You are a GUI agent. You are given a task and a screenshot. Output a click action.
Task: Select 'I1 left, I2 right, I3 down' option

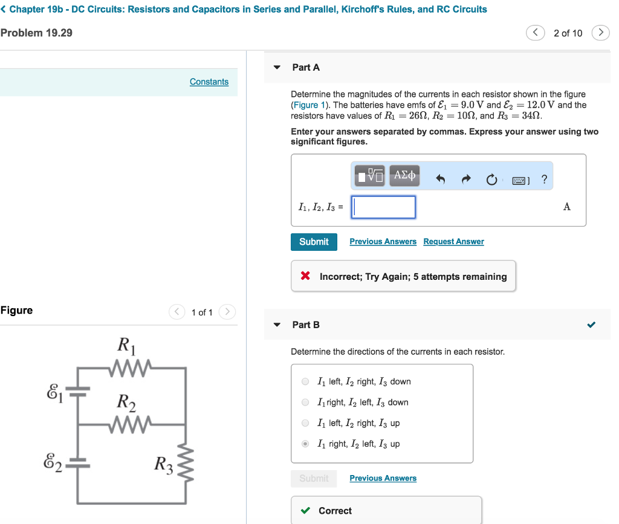[x=305, y=381]
